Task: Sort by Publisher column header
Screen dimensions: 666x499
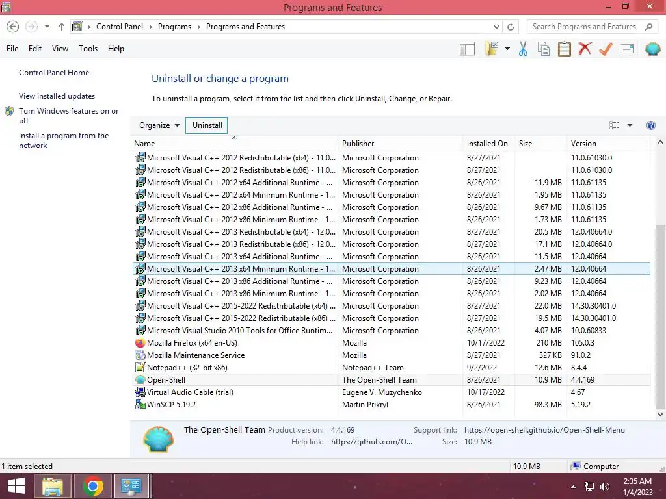Action: point(400,144)
